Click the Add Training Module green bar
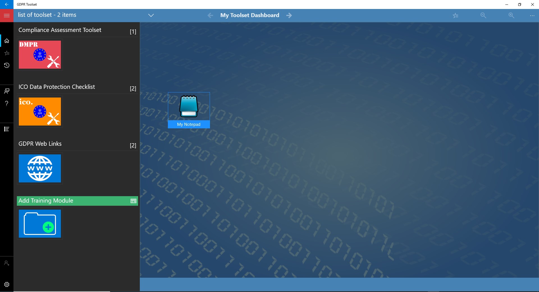 pyautogui.click(x=77, y=201)
